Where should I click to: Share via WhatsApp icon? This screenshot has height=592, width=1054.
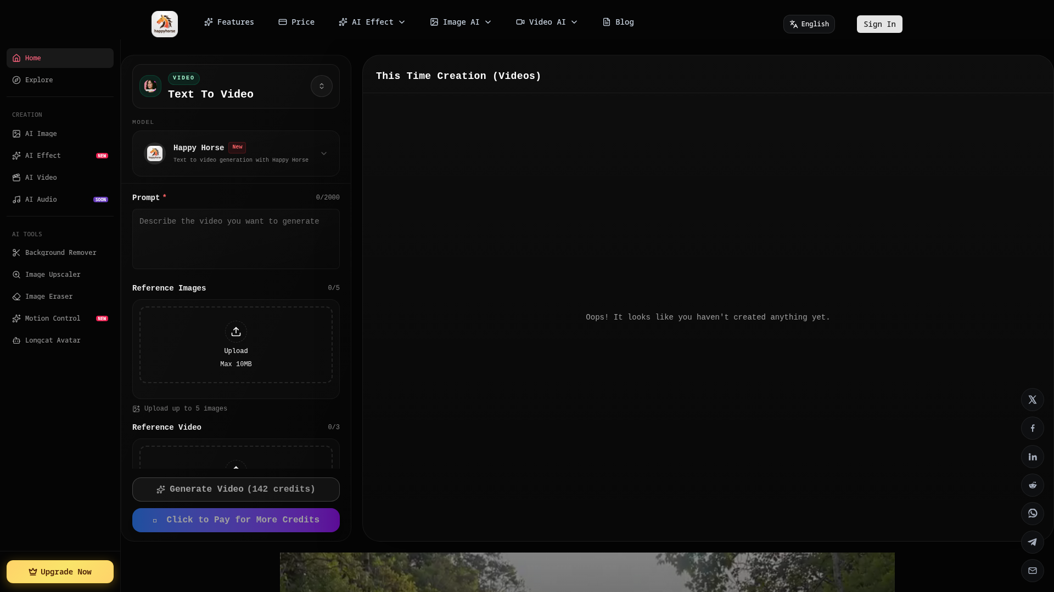pyautogui.click(x=1032, y=514)
